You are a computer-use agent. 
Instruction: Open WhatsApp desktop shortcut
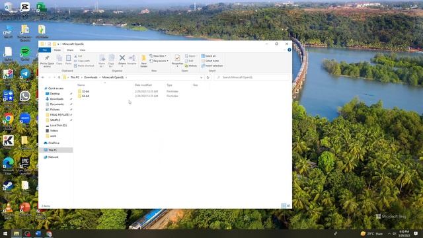[25, 97]
